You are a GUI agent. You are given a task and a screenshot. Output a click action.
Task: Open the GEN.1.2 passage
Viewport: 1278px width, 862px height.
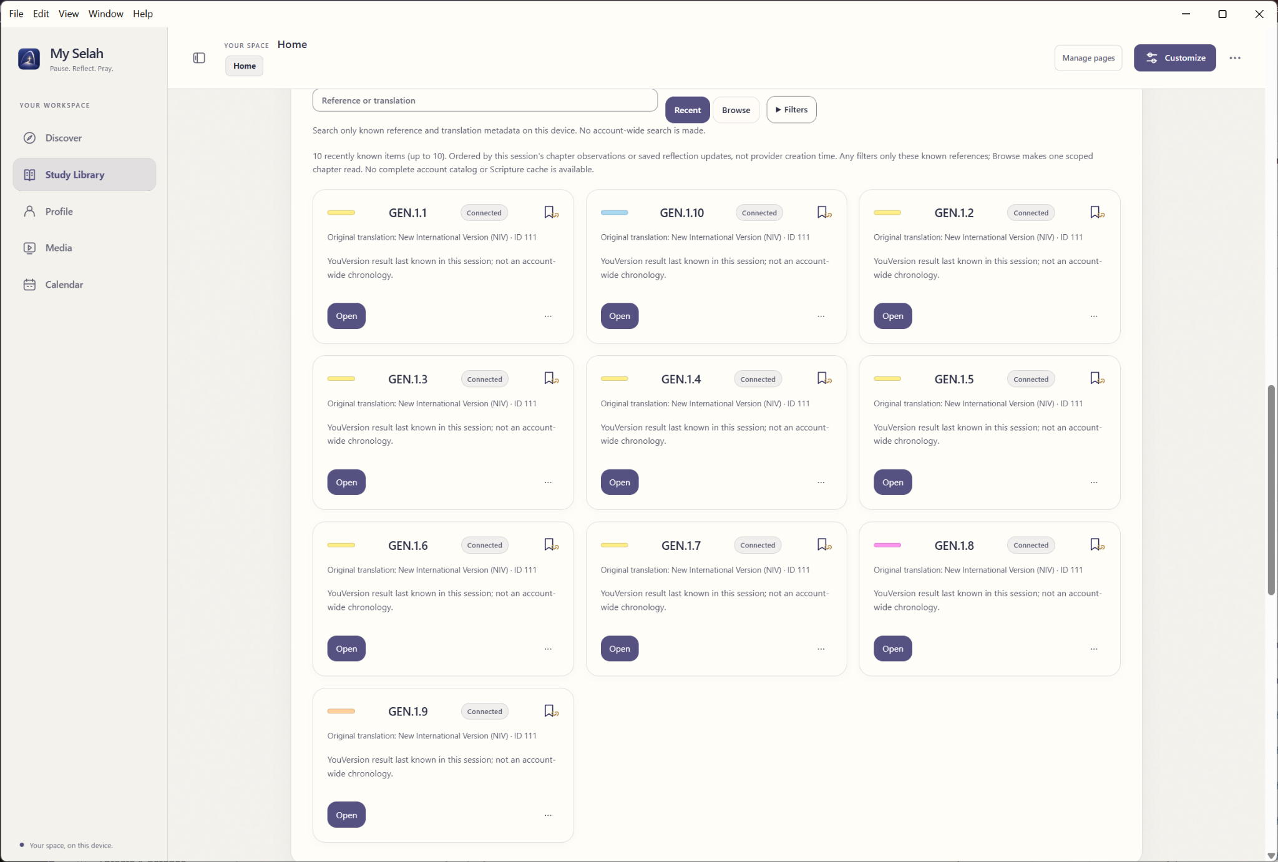pyautogui.click(x=892, y=316)
